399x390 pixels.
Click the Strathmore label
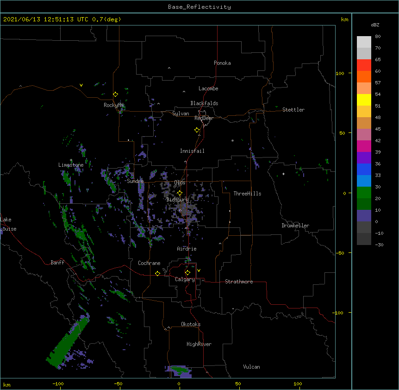pyautogui.click(x=239, y=282)
